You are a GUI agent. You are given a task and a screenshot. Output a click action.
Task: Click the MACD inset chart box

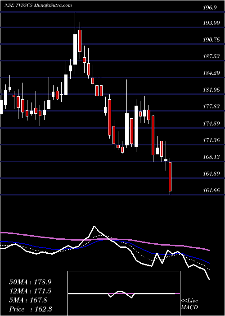[124, 293]
